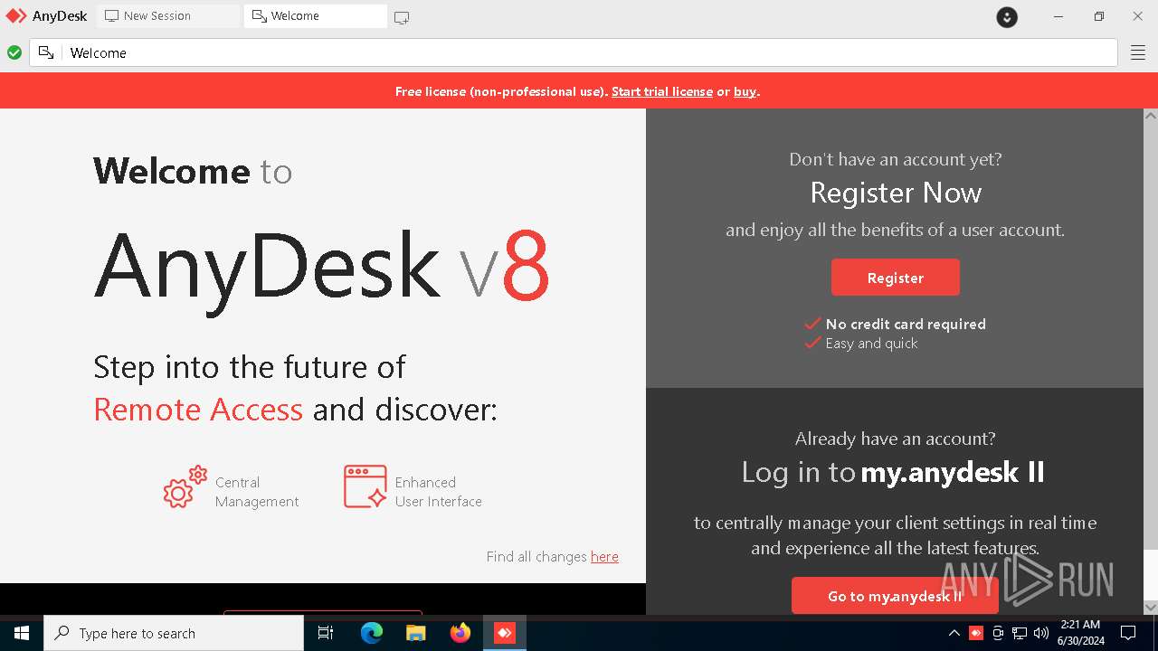Image resolution: width=1158 pixels, height=651 pixels.
Task: Click Start trial license link
Action: pyautogui.click(x=662, y=91)
